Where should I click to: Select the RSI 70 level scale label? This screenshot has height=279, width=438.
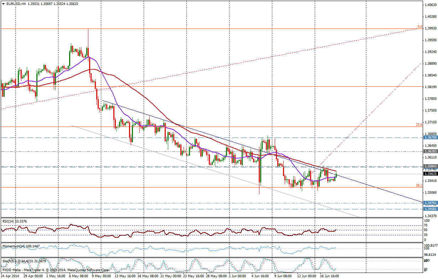click(426, 225)
